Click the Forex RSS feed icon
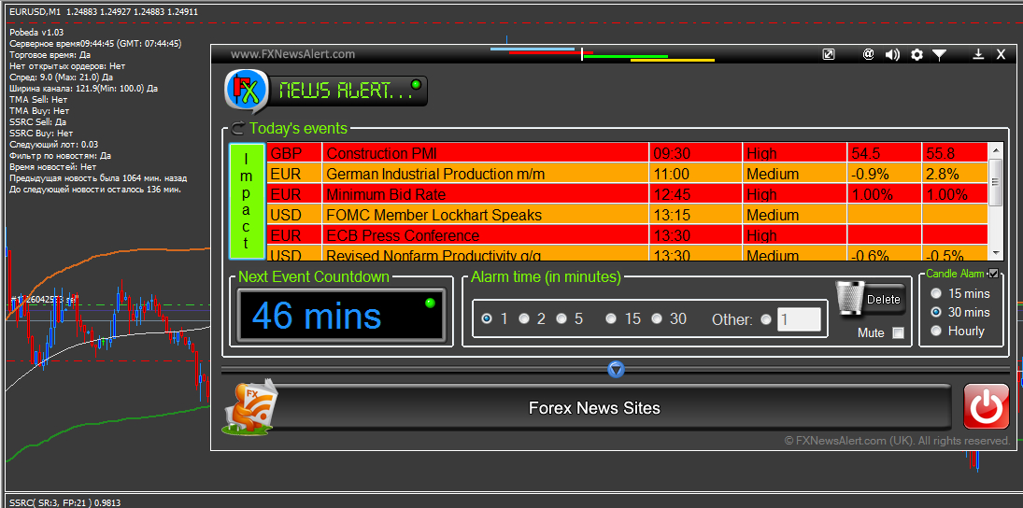The image size is (1023, 508). [249, 409]
